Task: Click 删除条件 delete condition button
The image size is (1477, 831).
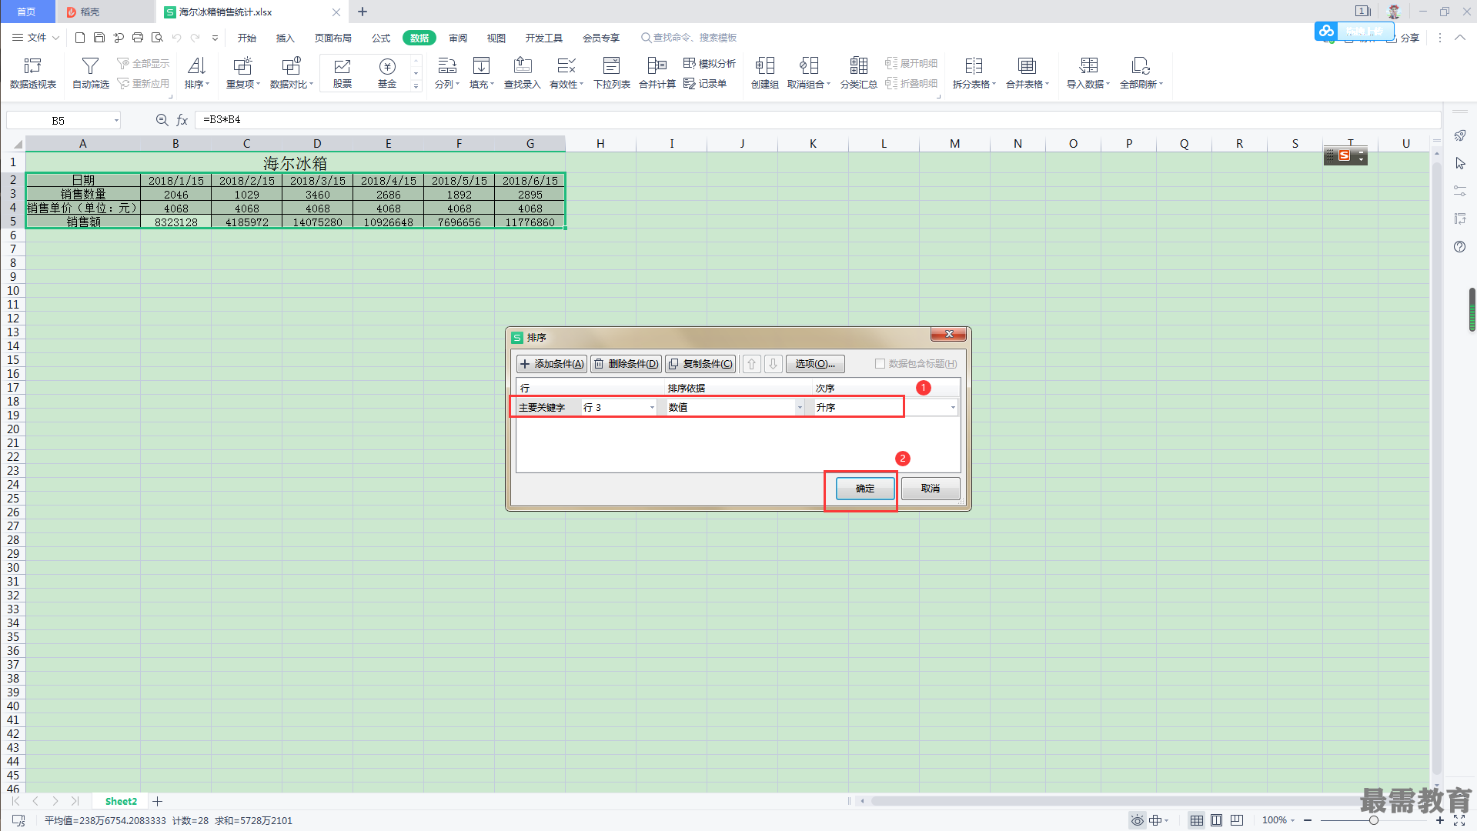Action: tap(626, 364)
